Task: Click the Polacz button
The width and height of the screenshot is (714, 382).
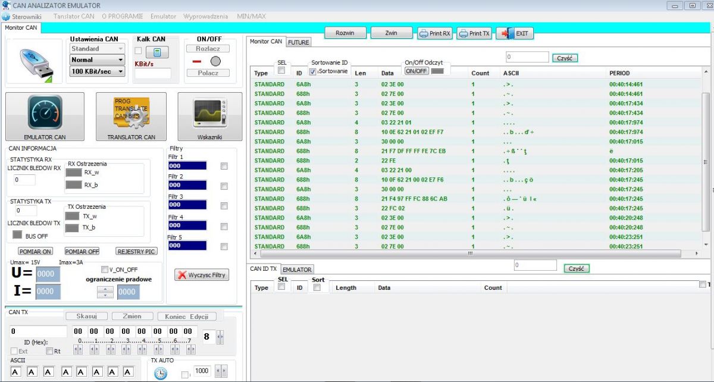Action: coord(208,73)
